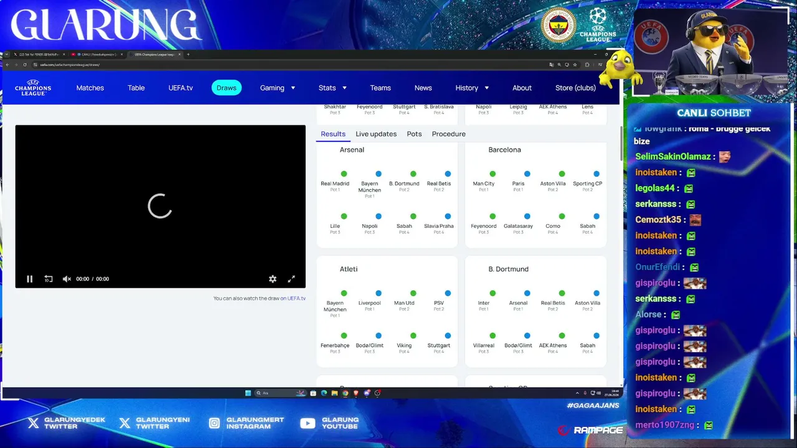Pause the draw video player

click(29, 279)
